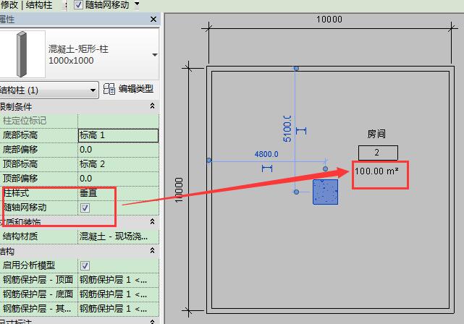Click the 底部标高 parameter label
The image size is (464, 324).
point(20,135)
